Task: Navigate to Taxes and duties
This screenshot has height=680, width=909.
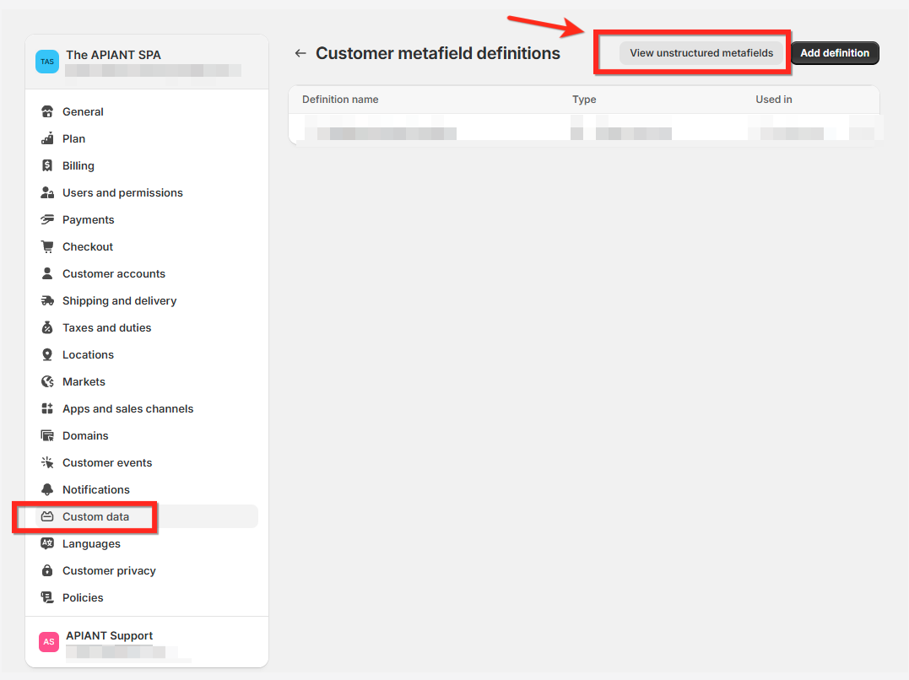Action: [106, 327]
